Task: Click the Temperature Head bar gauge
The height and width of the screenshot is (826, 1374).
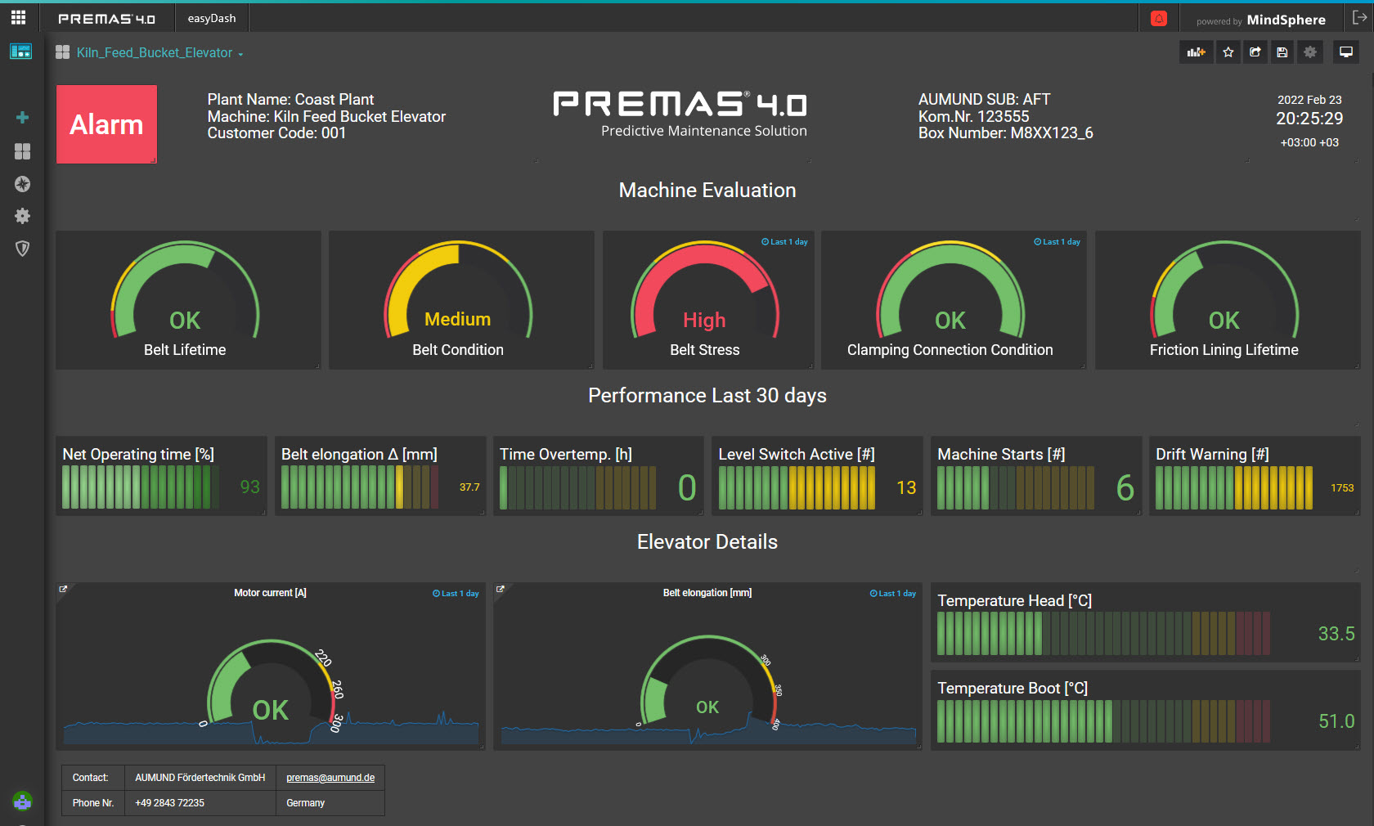Action: pyautogui.click(x=1103, y=634)
